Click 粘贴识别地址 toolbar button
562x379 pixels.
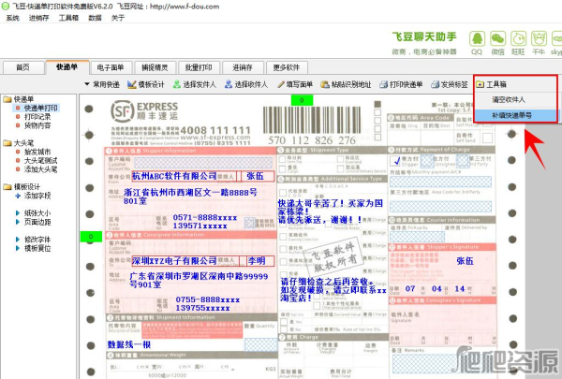point(346,84)
